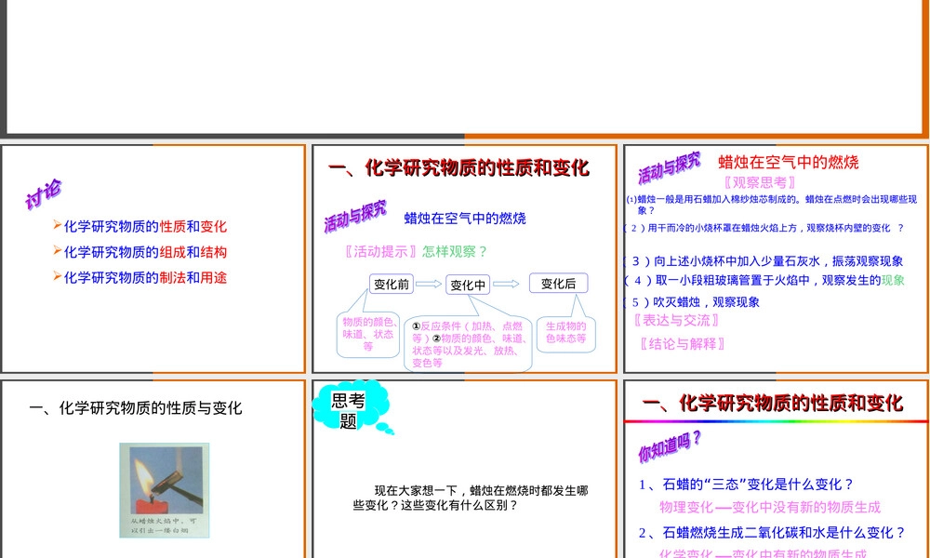Click item (4) 取一小段粗玻璃管置于火焰中
Screen dimensions: 930x558
[764, 280]
